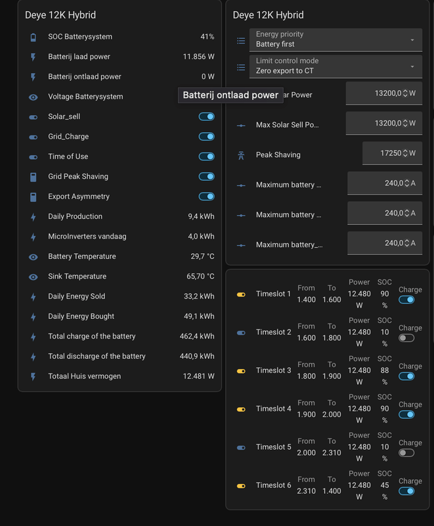Image resolution: width=434 pixels, height=526 pixels.
Task: Turn off Charge for Timeslot 4
Action: click(x=406, y=414)
